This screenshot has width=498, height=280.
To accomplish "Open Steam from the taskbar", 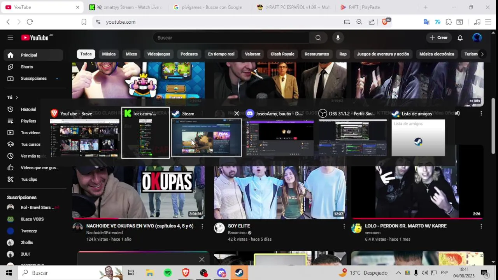I will (239, 273).
